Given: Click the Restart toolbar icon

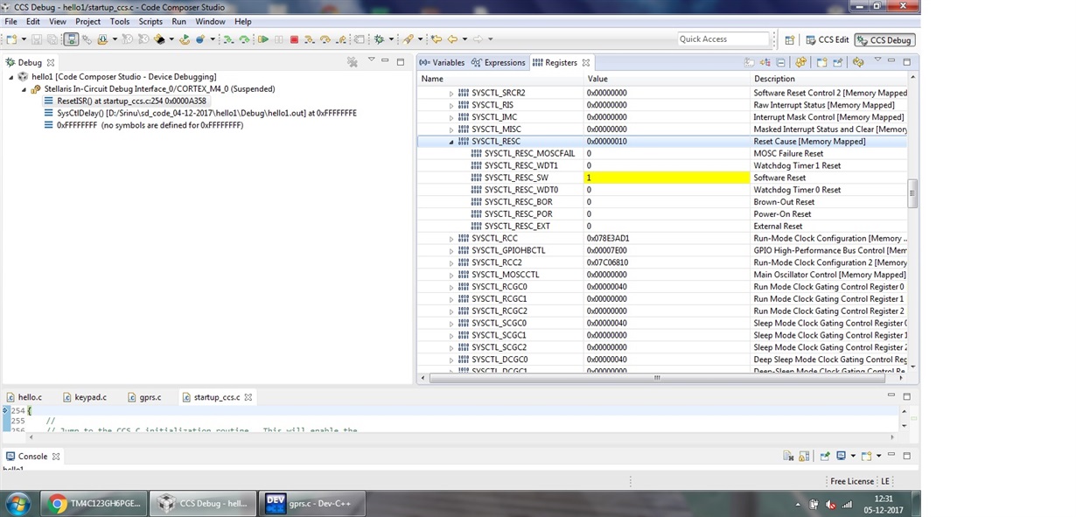Looking at the screenshot, I should point(185,39).
